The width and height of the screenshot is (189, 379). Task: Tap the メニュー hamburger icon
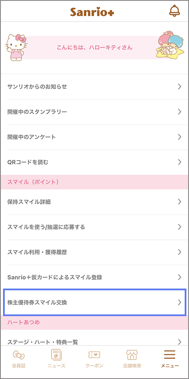coord(170,354)
